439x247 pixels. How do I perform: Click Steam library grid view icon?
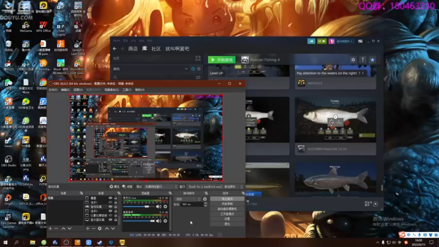pos(198,58)
